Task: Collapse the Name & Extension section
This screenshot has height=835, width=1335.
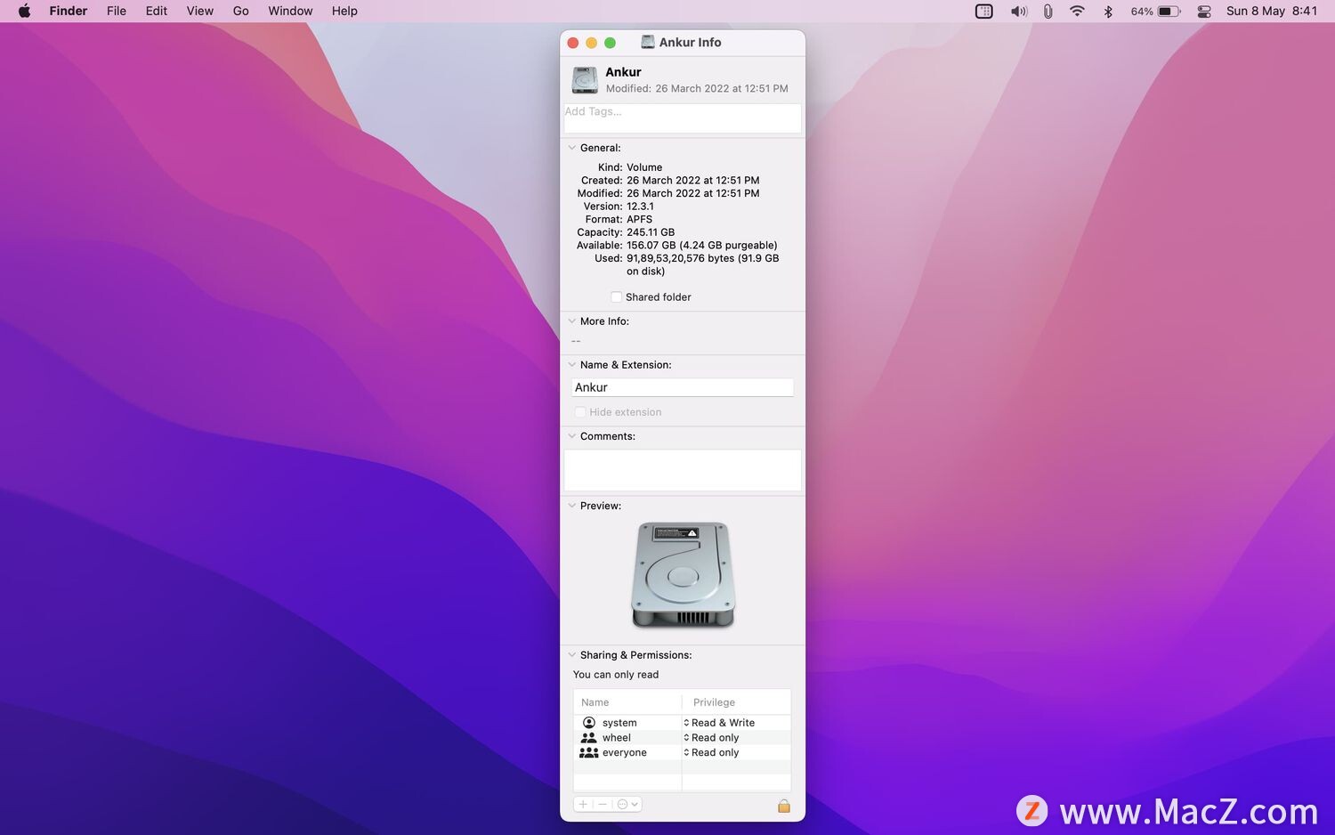Action: (x=572, y=365)
